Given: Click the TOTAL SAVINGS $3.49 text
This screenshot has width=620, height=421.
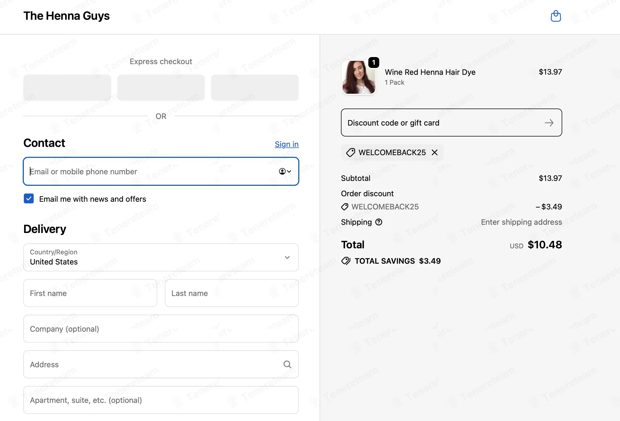Looking at the screenshot, I should tap(398, 261).
